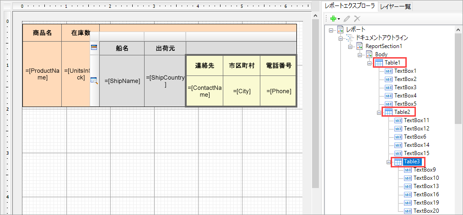
Task: Click the TextBox5 textbox icon
Action: pyautogui.click(x=389, y=104)
